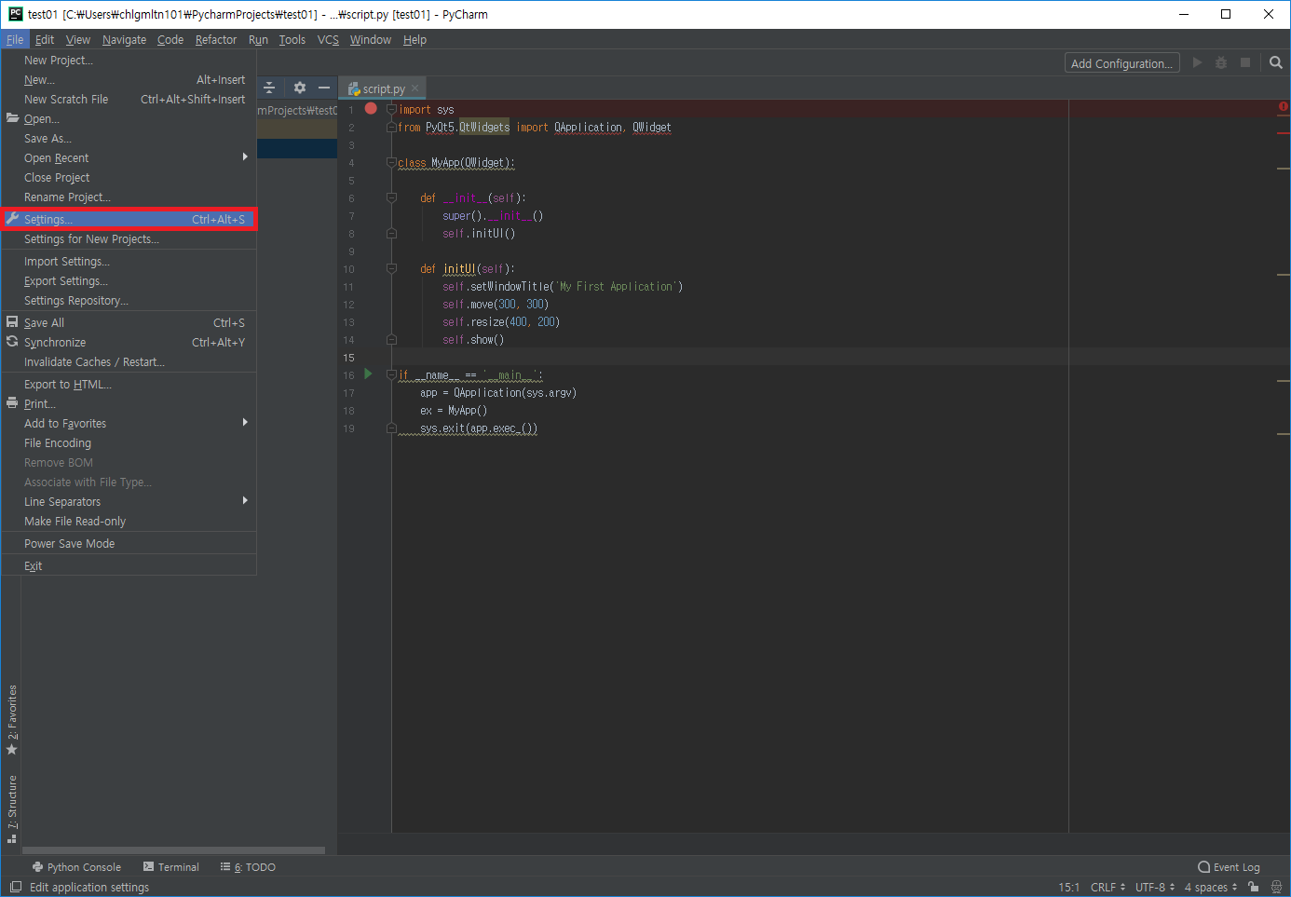Collapse the import block fold marker
The height and width of the screenshot is (897, 1291).
point(391,109)
